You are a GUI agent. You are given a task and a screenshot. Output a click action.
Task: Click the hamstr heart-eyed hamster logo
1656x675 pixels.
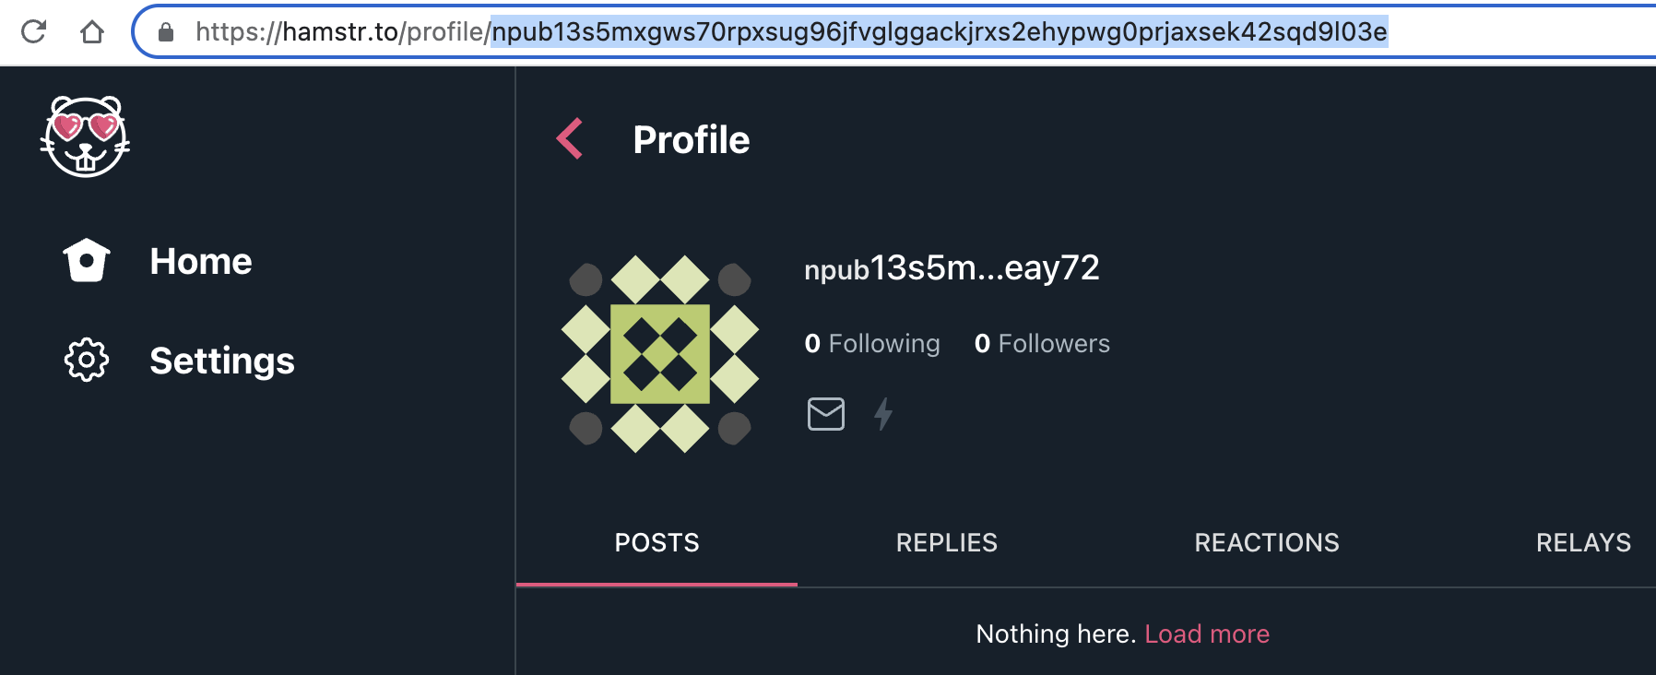click(x=84, y=138)
